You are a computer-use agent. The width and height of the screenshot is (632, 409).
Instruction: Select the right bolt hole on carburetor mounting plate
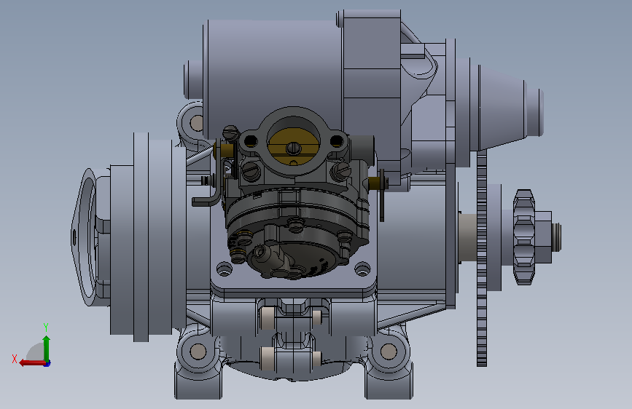coord(362,269)
